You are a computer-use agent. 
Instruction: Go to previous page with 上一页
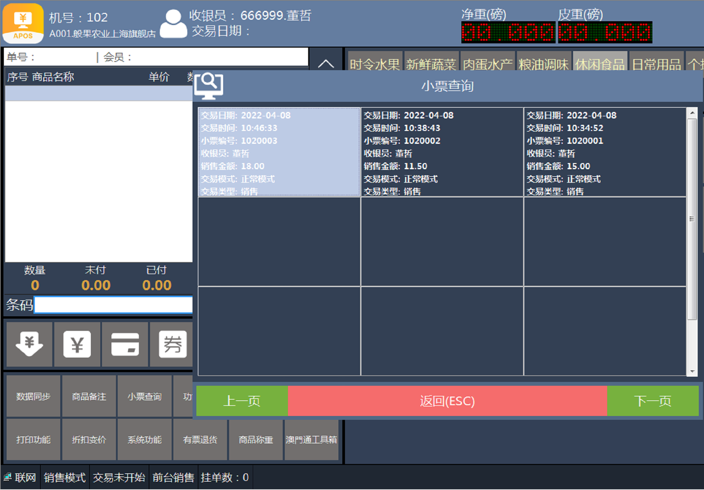pos(242,401)
